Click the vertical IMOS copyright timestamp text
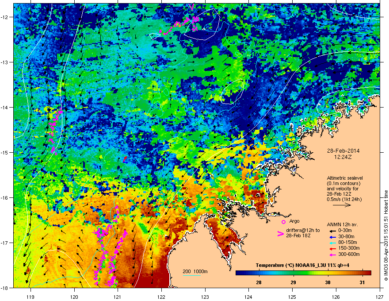Viewport: 389px width, 301px height. [x=386, y=235]
